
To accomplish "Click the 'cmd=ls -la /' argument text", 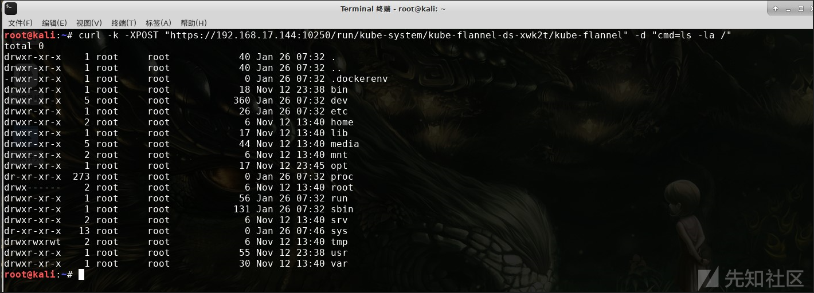I will 688,35.
